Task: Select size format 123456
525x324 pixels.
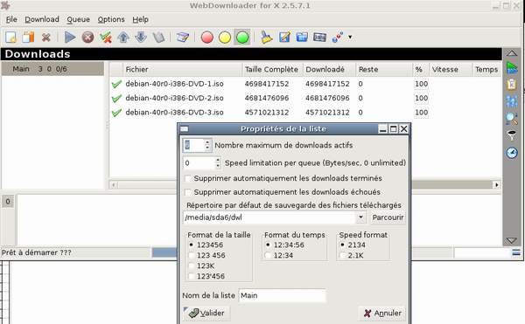Action: [191, 245]
